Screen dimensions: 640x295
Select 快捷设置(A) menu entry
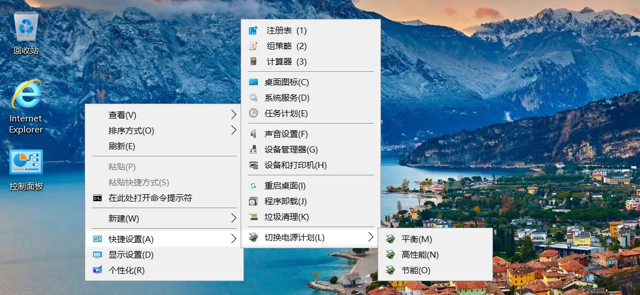164,239
